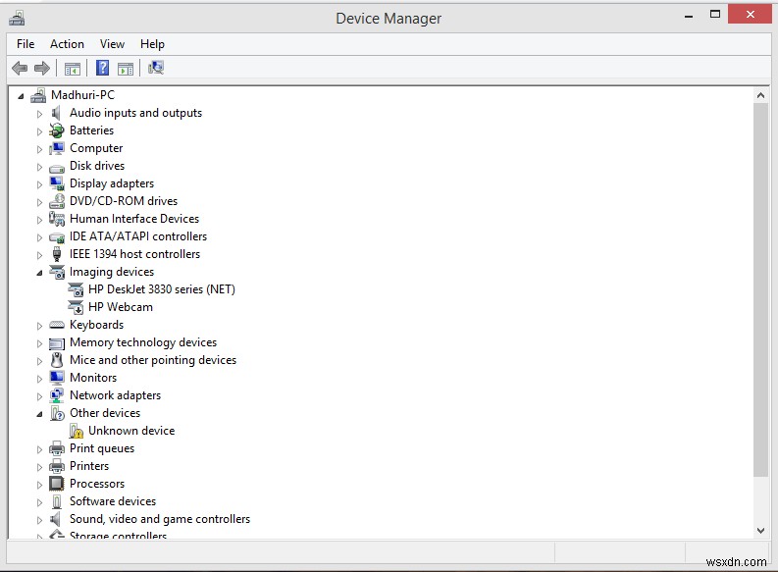Expand Sound, video and game controllers arrow
Screen dimensions: 778x572
(x=39, y=520)
